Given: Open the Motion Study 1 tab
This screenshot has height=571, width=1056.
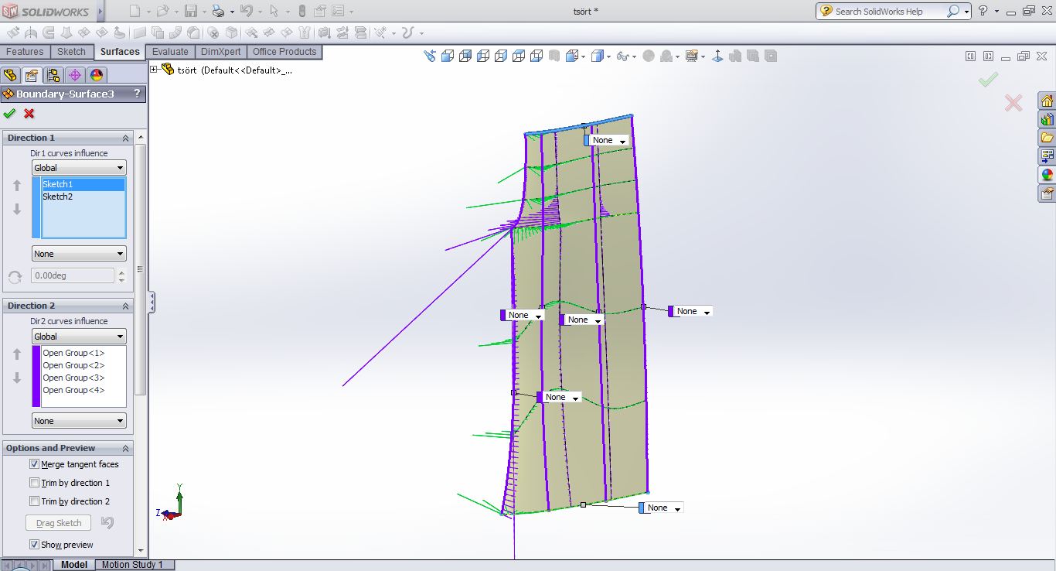Looking at the screenshot, I should pyautogui.click(x=133, y=565).
